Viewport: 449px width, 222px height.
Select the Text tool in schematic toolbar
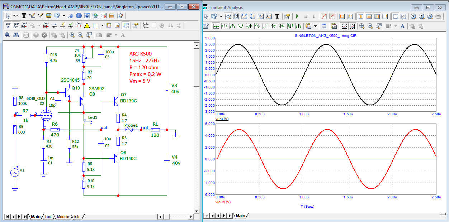(x=24, y=16)
